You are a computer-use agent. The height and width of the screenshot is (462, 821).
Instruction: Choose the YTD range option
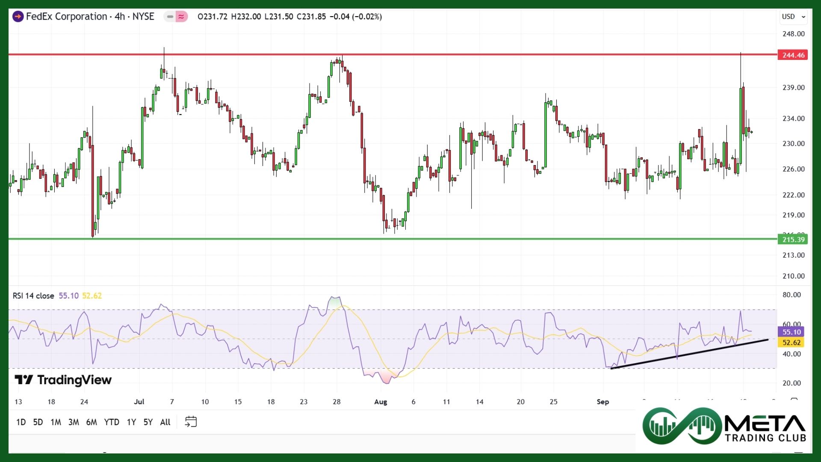[112, 422]
